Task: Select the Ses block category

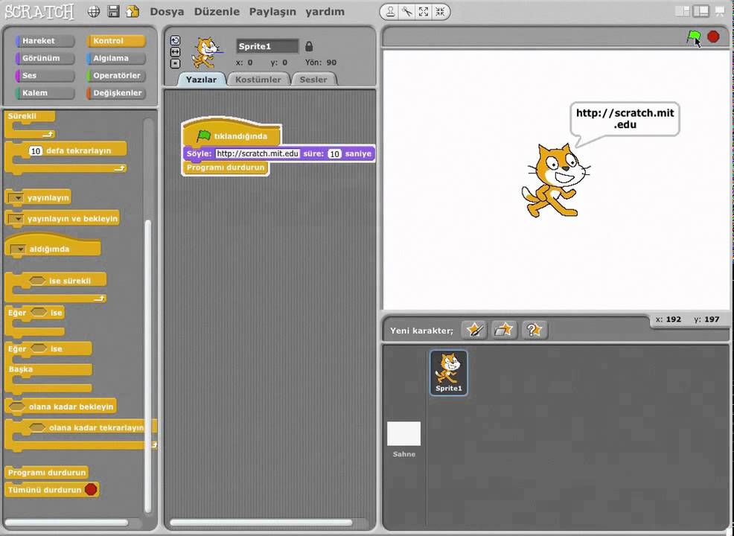Action: point(45,75)
